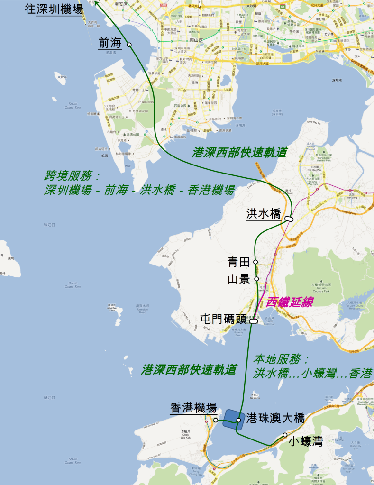The width and height of the screenshot is (374, 485).
Task: Click the underlined 香港機場 text label
Action: (193, 408)
